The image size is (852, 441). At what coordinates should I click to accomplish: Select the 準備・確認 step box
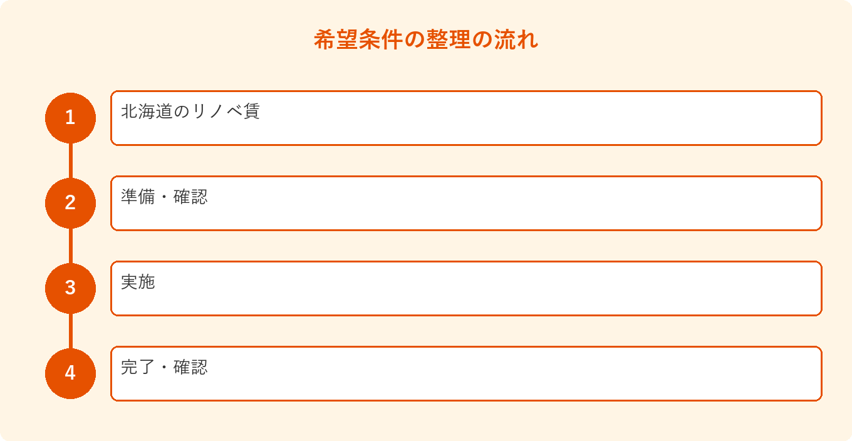[x=466, y=203]
